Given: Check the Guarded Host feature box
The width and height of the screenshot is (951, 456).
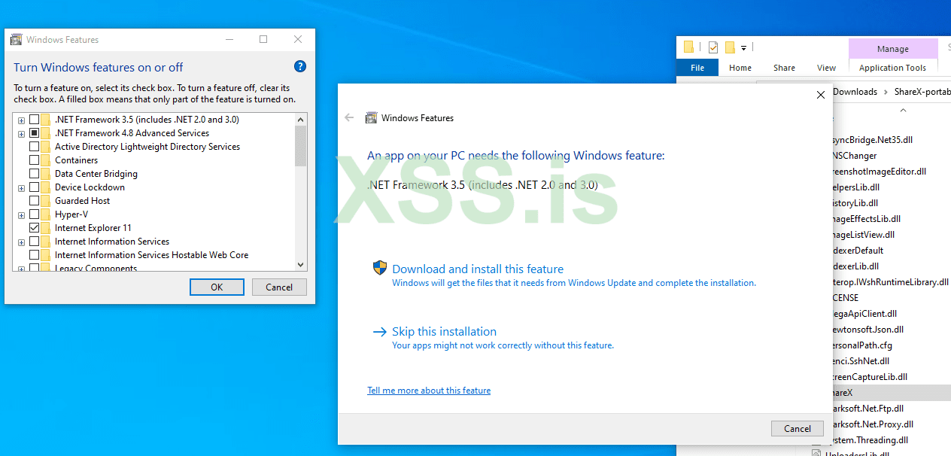Looking at the screenshot, I should pyautogui.click(x=34, y=201).
